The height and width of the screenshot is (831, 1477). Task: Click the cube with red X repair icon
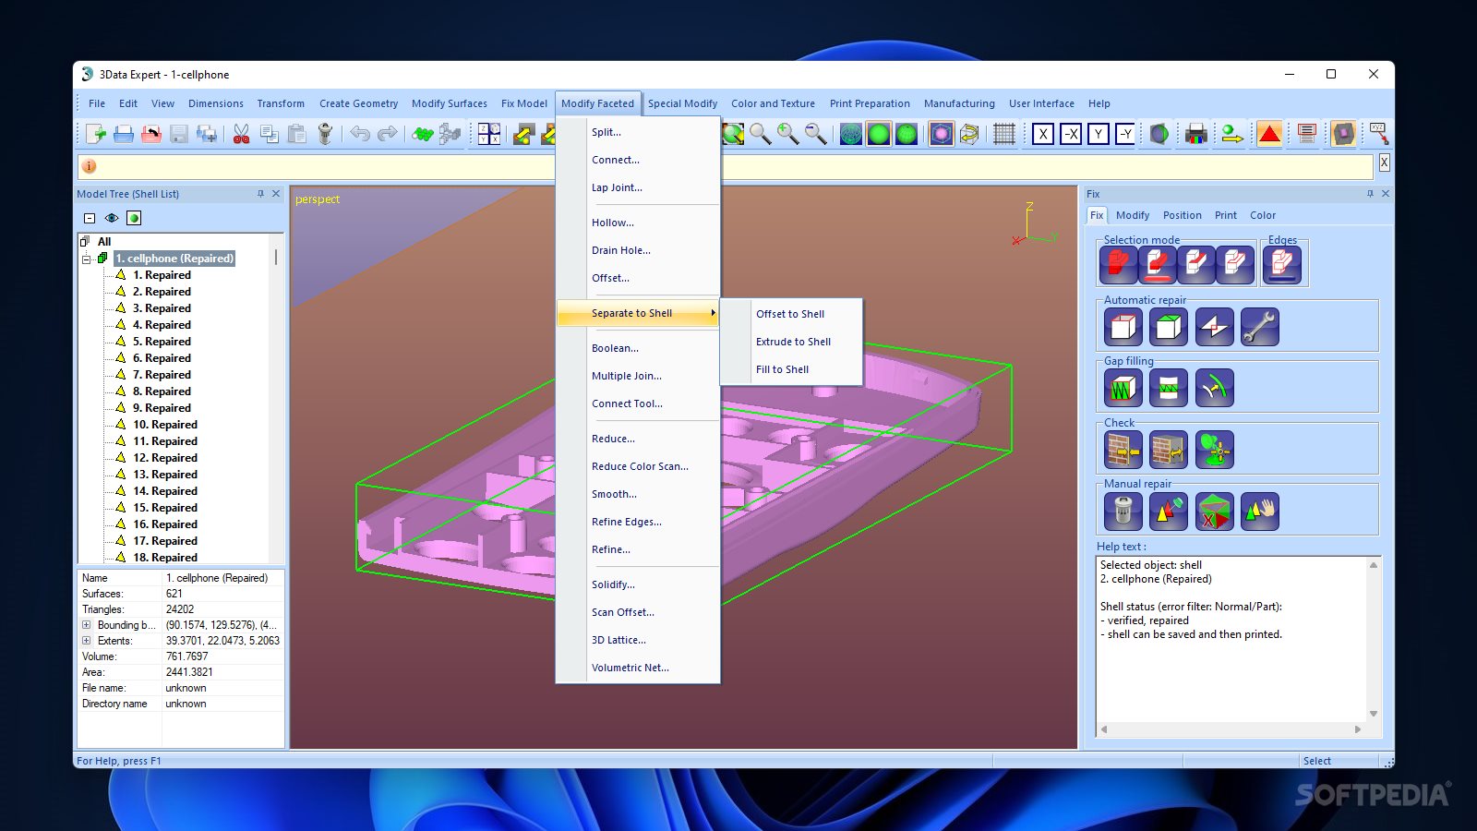pyautogui.click(x=1214, y=511)
